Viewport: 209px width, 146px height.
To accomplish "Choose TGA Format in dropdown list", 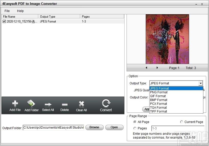I will click(176, 108).
